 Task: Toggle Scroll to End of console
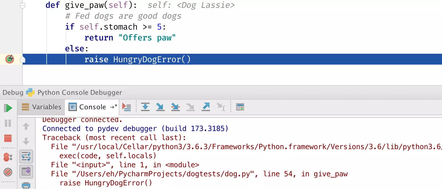click(x=26, y=171)
